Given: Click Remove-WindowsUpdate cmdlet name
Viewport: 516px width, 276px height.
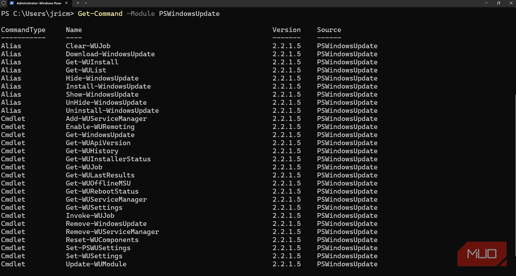Looking at the screenshot, I should pyautogui.click(x=106, y=224).
